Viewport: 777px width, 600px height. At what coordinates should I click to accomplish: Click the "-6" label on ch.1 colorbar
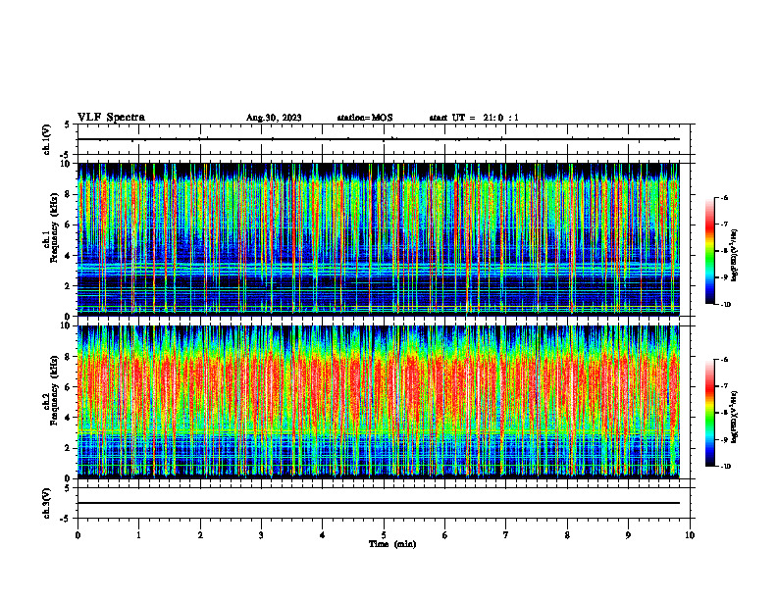pyautogui.click(x=724, y=197)
